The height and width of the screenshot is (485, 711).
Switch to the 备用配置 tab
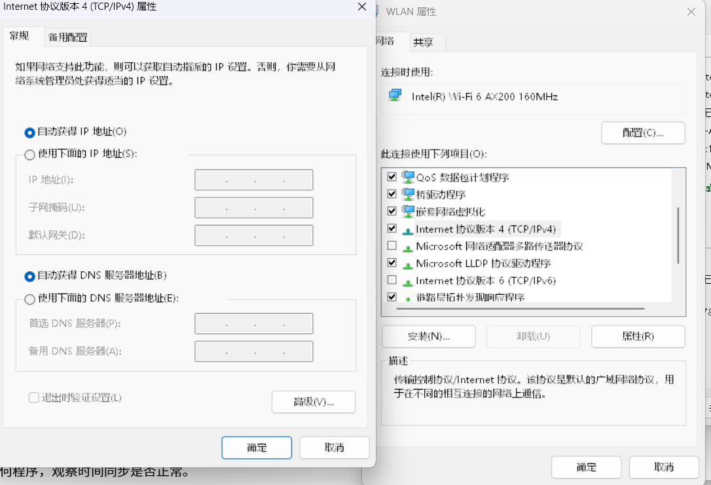(x=67, y=37)
